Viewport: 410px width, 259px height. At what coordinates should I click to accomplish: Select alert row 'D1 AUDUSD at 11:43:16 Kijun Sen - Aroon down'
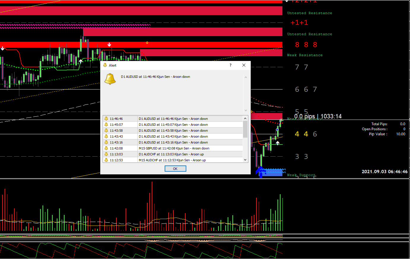(173, 142)
